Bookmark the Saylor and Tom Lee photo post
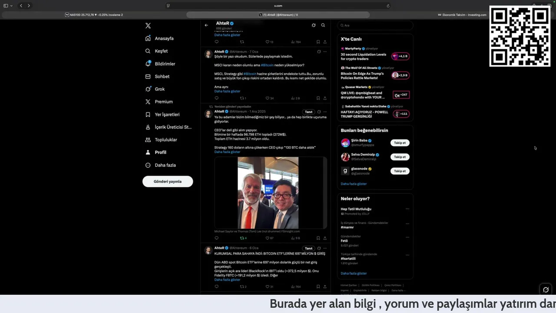The height and width of the screenshot is (313, 556). coord(318,238)
